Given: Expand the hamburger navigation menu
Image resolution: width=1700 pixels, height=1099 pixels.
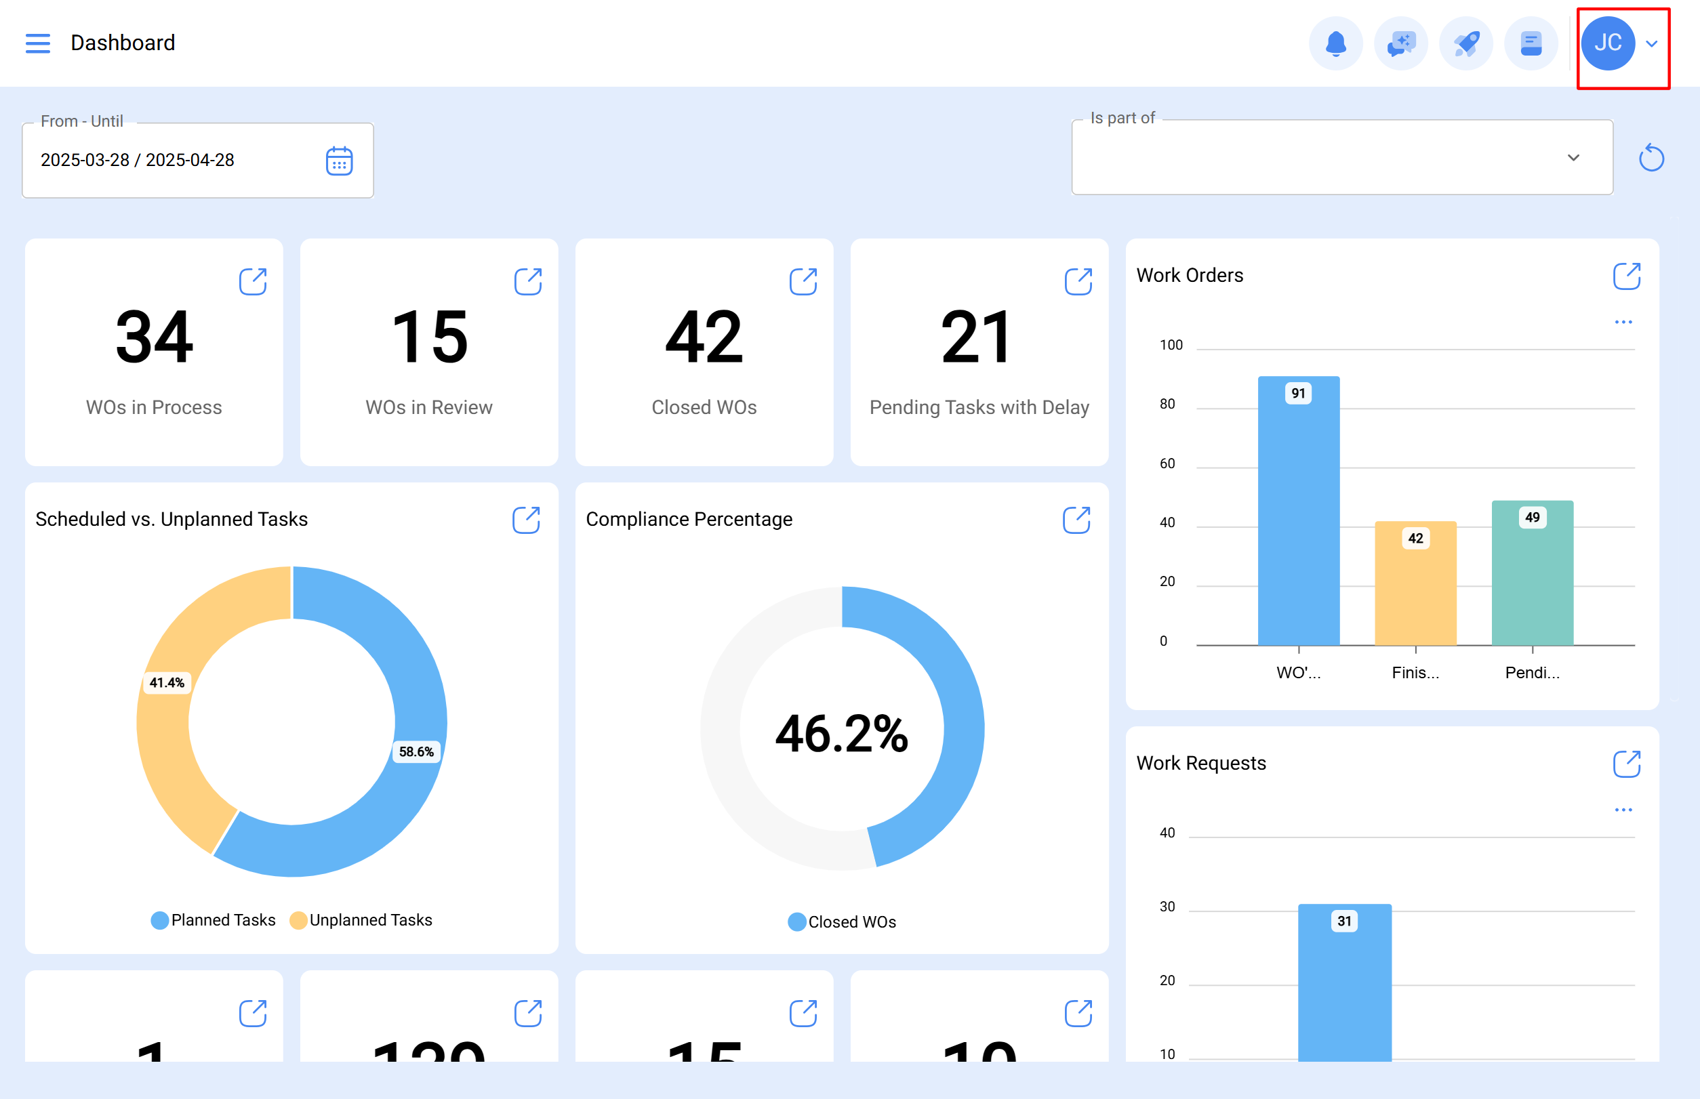Looking at the screenshot, I should click(x=38, y=43).
